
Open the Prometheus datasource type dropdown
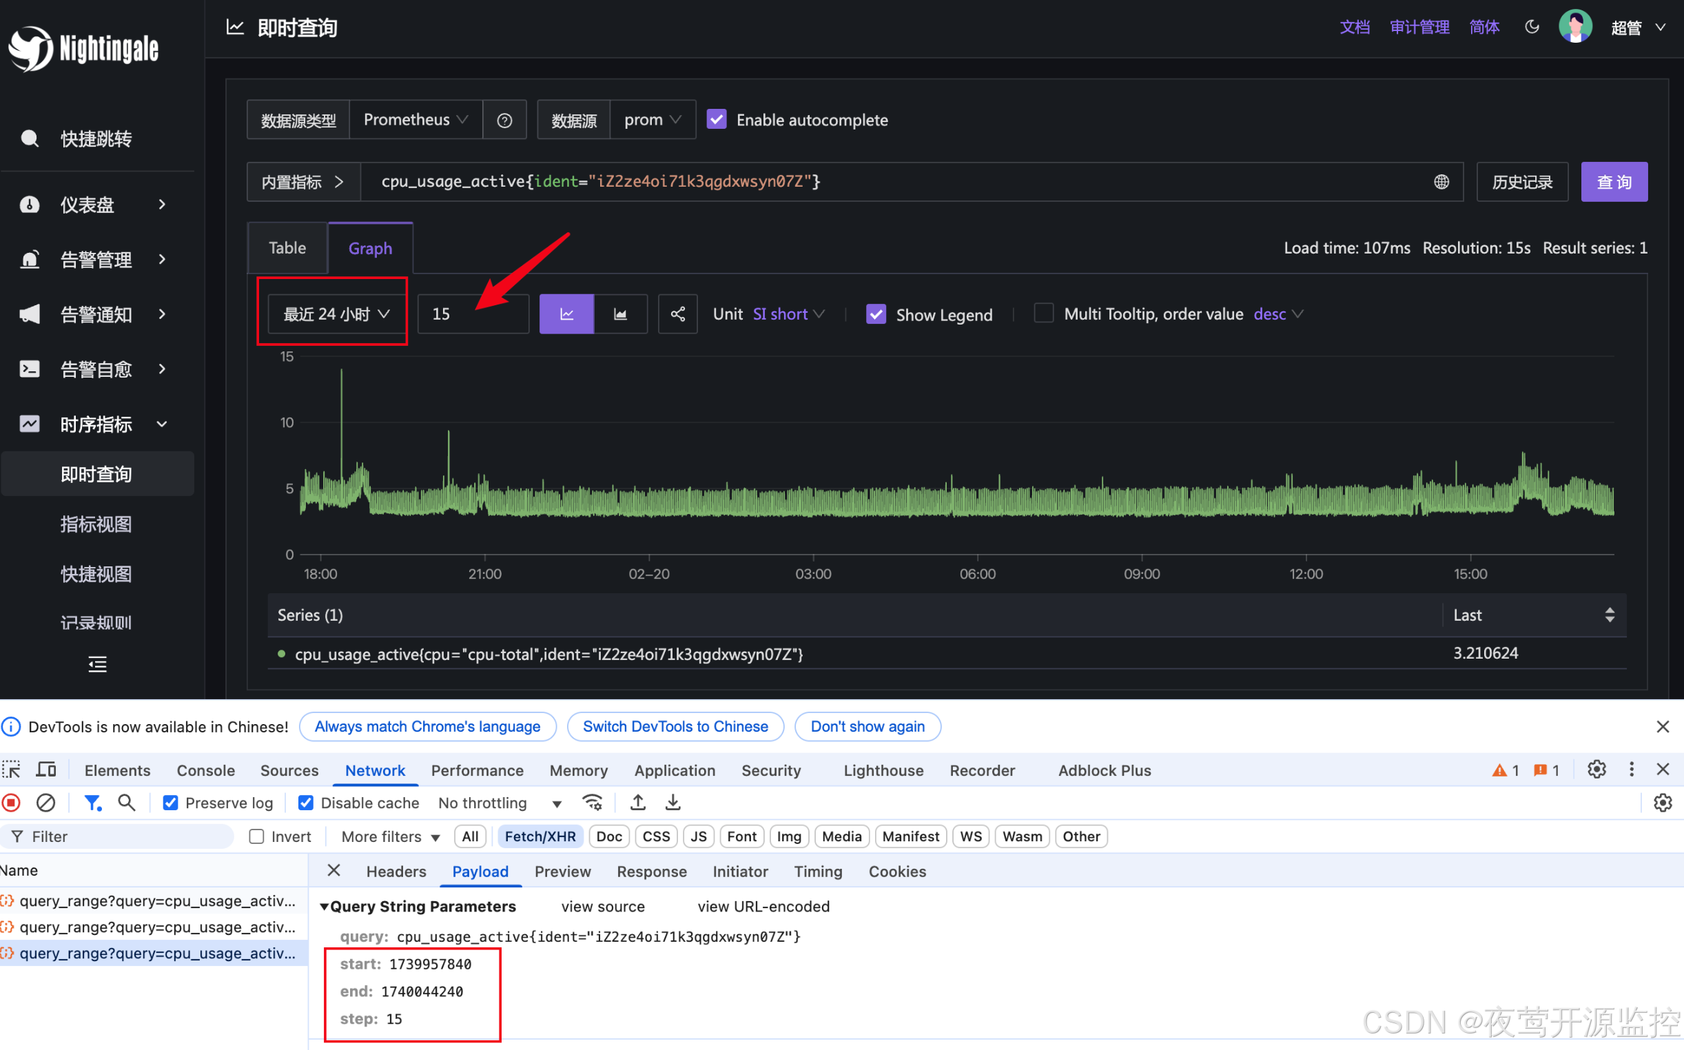pos(415,119)
